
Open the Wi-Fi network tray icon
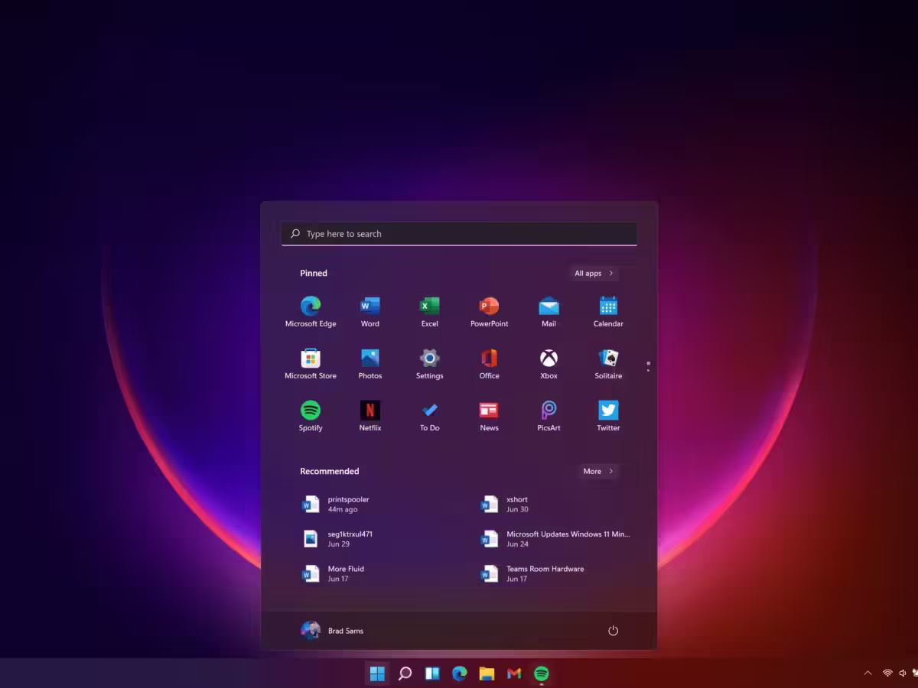coord(887,673)
